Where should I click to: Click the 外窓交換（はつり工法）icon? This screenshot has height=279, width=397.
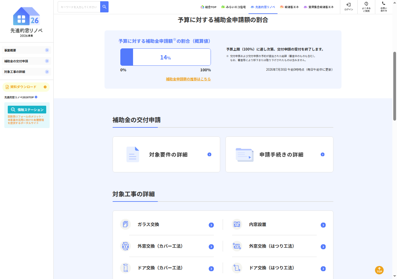(x=237, y=246)
